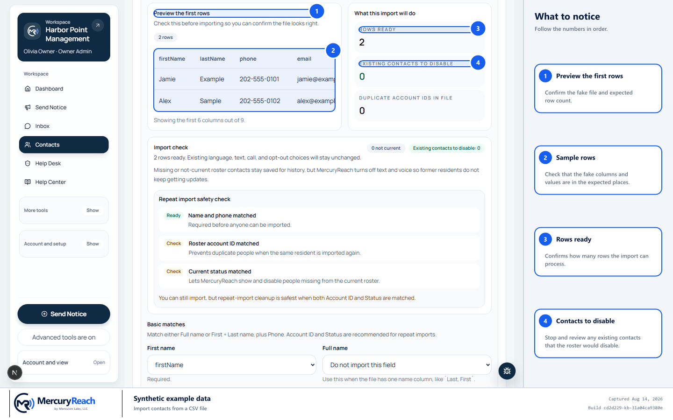
Task: Open Inbox in sidebar
Action: (x=64, y=126)
